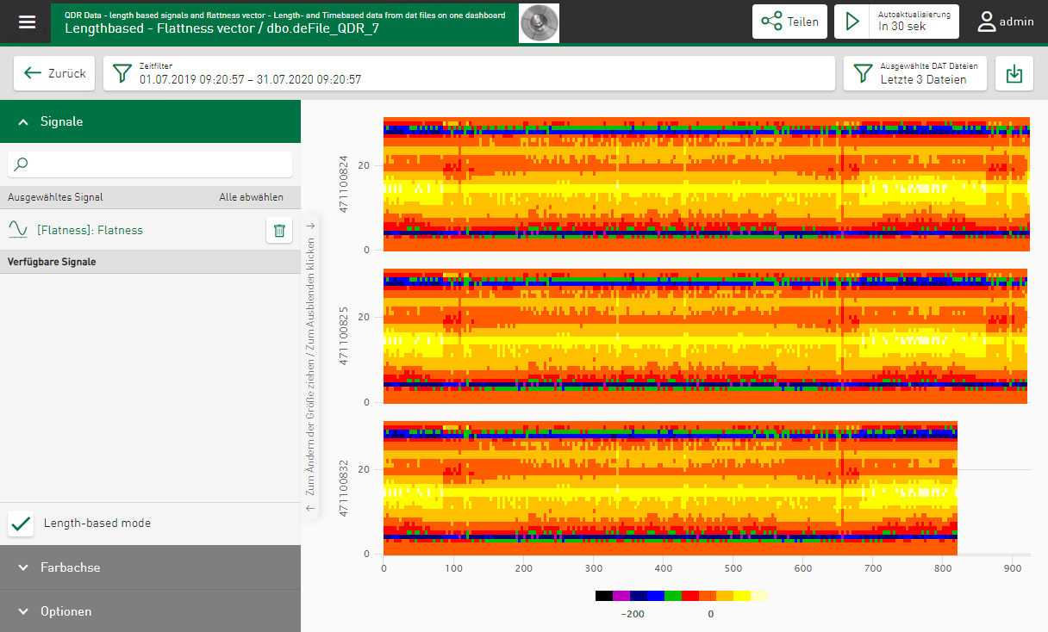
Task: Click the dashboard thumbnail image in header
Action: [539, 22]
